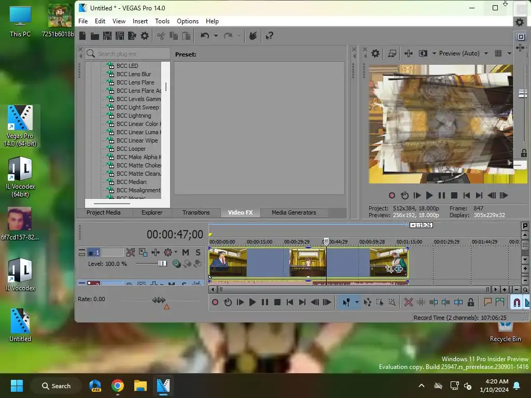Stop timeline playback in transport bar
This screenshot has height=398, width=531.
[x=277, y=302]
